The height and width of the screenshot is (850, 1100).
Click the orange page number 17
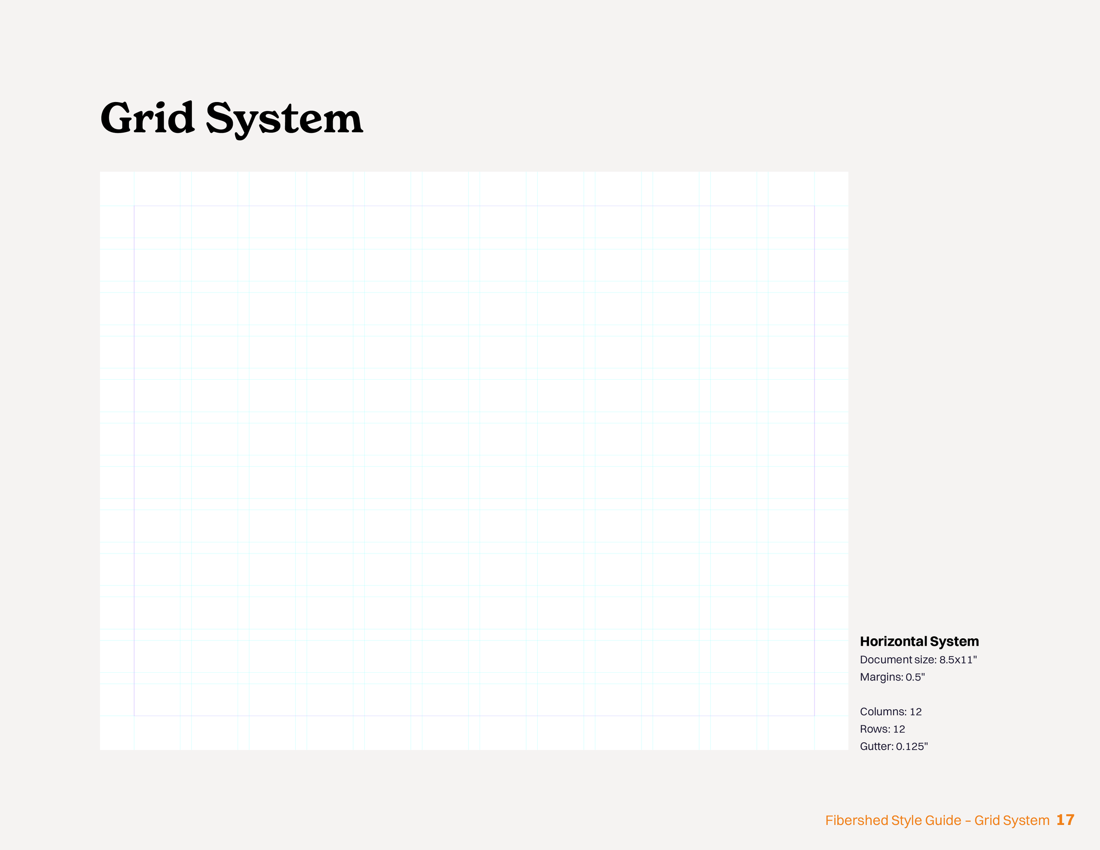(x=1065, y=820)
